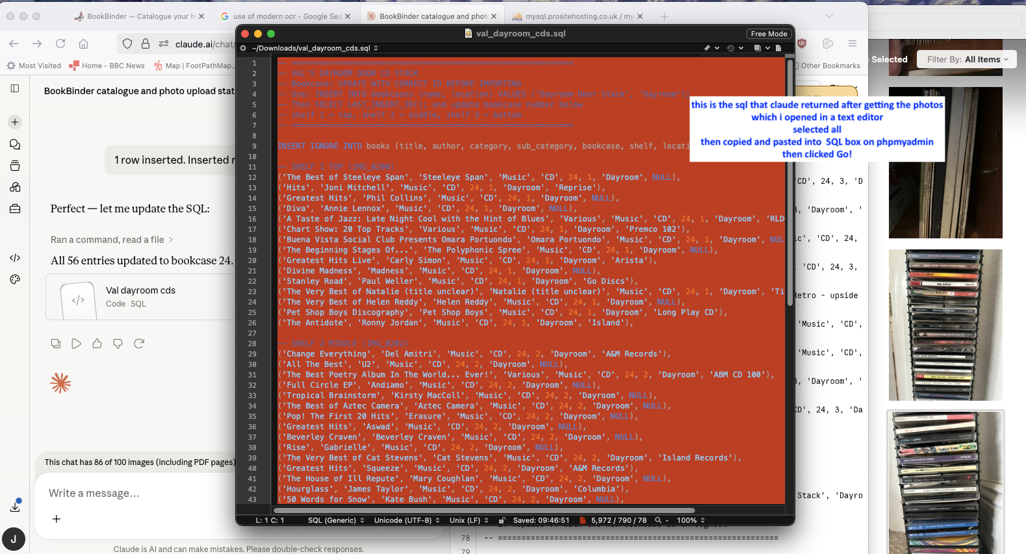Viewport: 1026px width, 554px height.
Task: Click the val_dayroom_cds.sql title document icon
Action: (468, 33)
